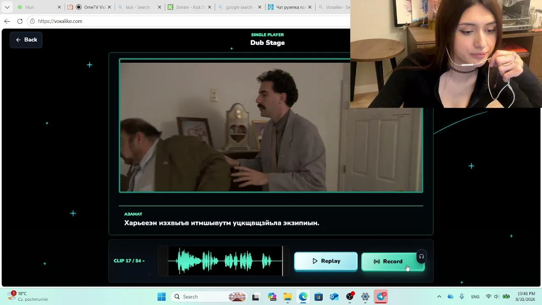Switch to the Stream - Kick tab
Screen dimensions: 542x305
click(x=188, y=7)
